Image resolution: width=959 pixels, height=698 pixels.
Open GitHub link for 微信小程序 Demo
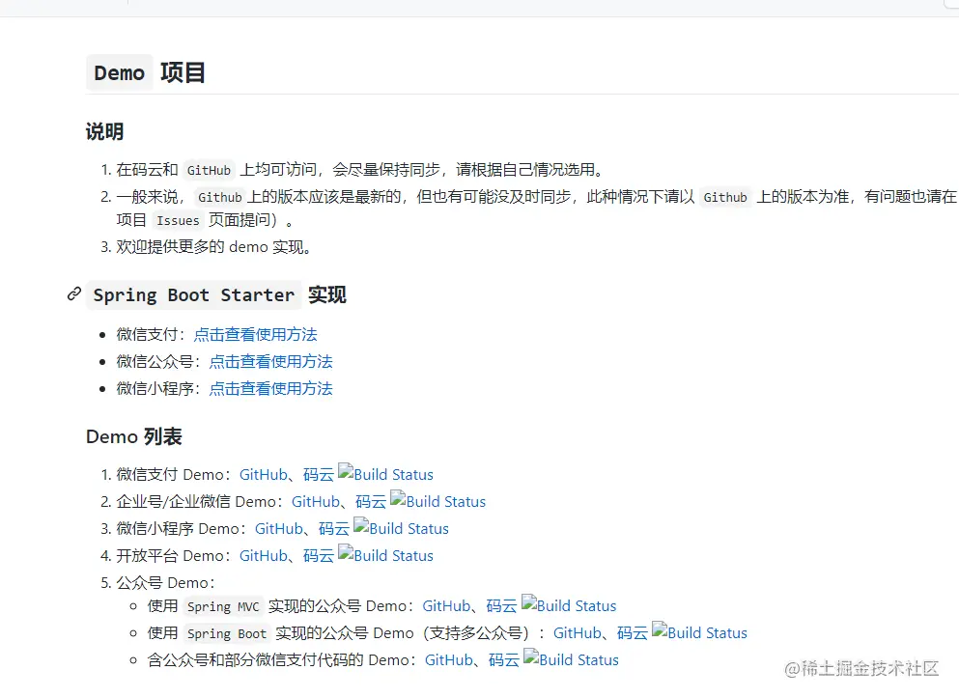(279, 529)
